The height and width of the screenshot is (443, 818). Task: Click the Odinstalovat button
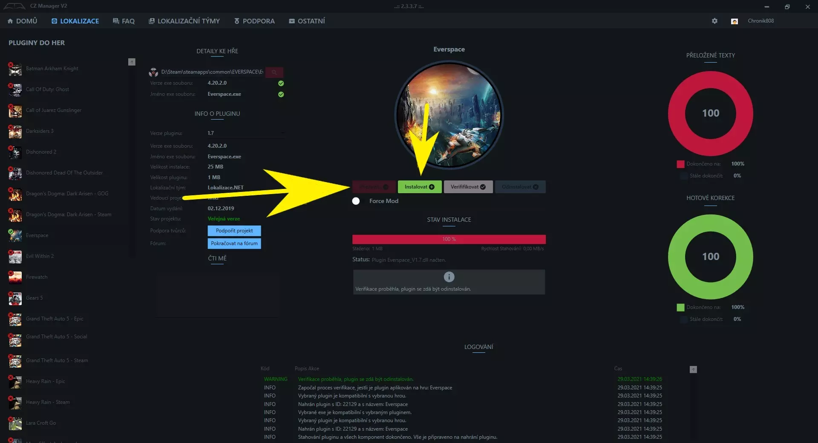pos(520,187)
